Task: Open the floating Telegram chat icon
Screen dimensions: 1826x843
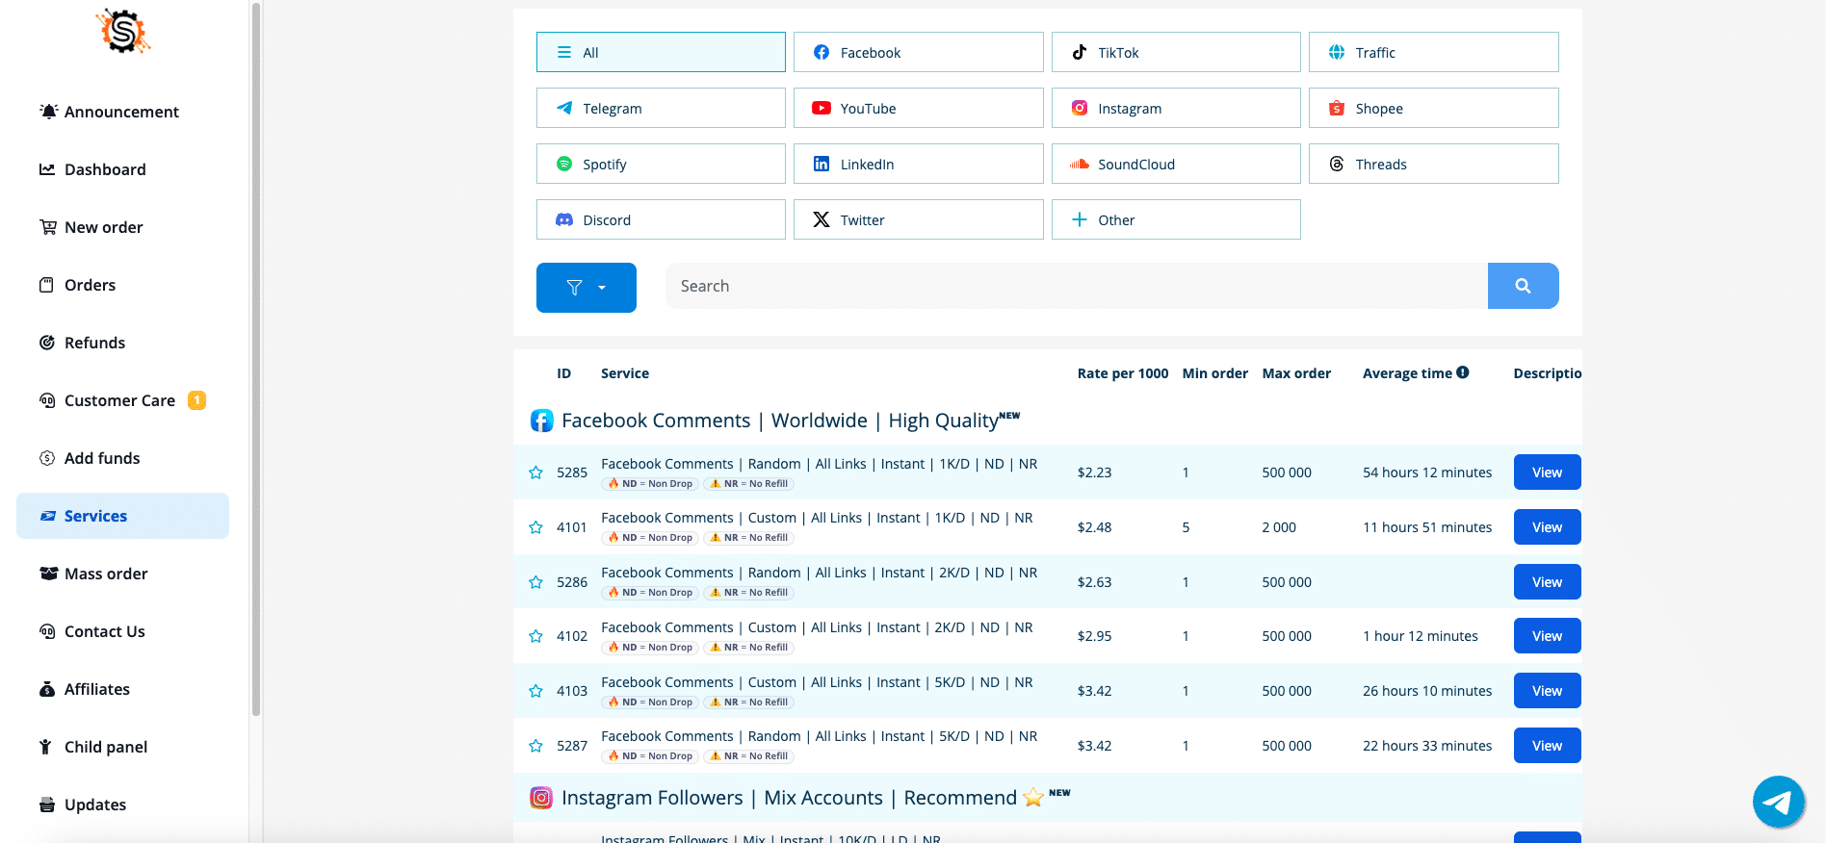Action: coord(1778,802)
